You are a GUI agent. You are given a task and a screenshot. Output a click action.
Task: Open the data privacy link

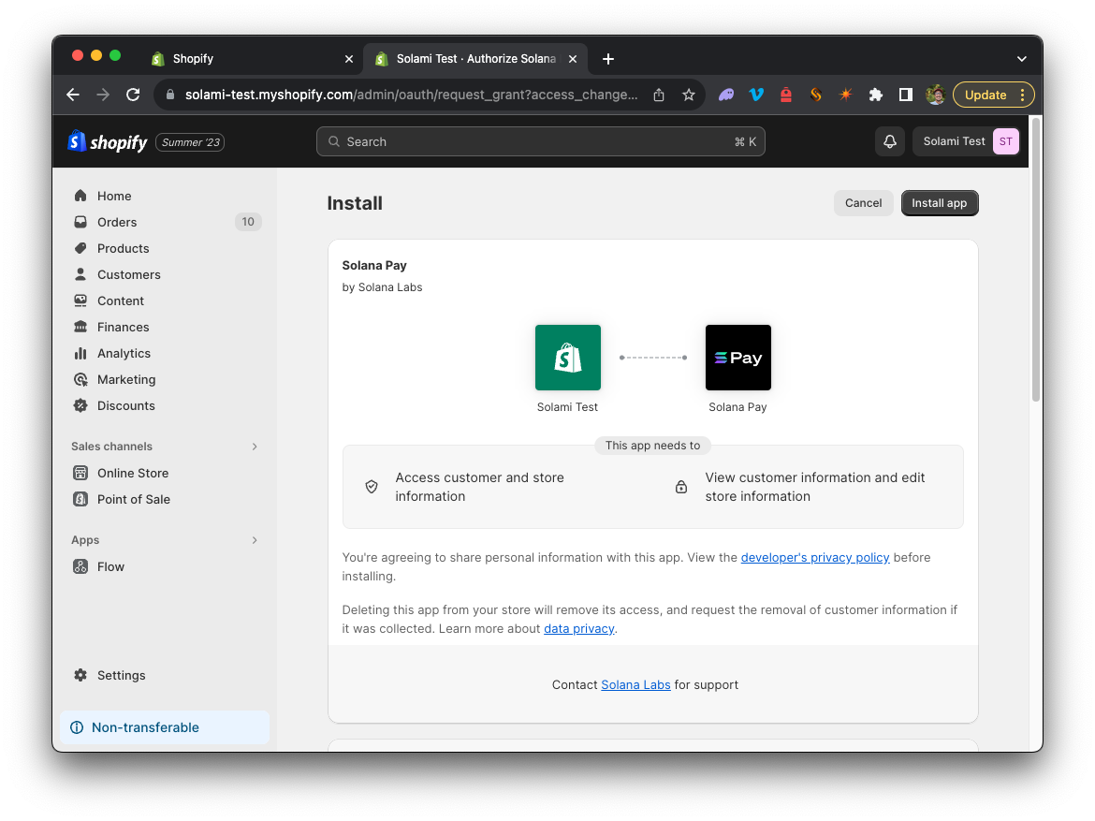[x=579, y=629]
